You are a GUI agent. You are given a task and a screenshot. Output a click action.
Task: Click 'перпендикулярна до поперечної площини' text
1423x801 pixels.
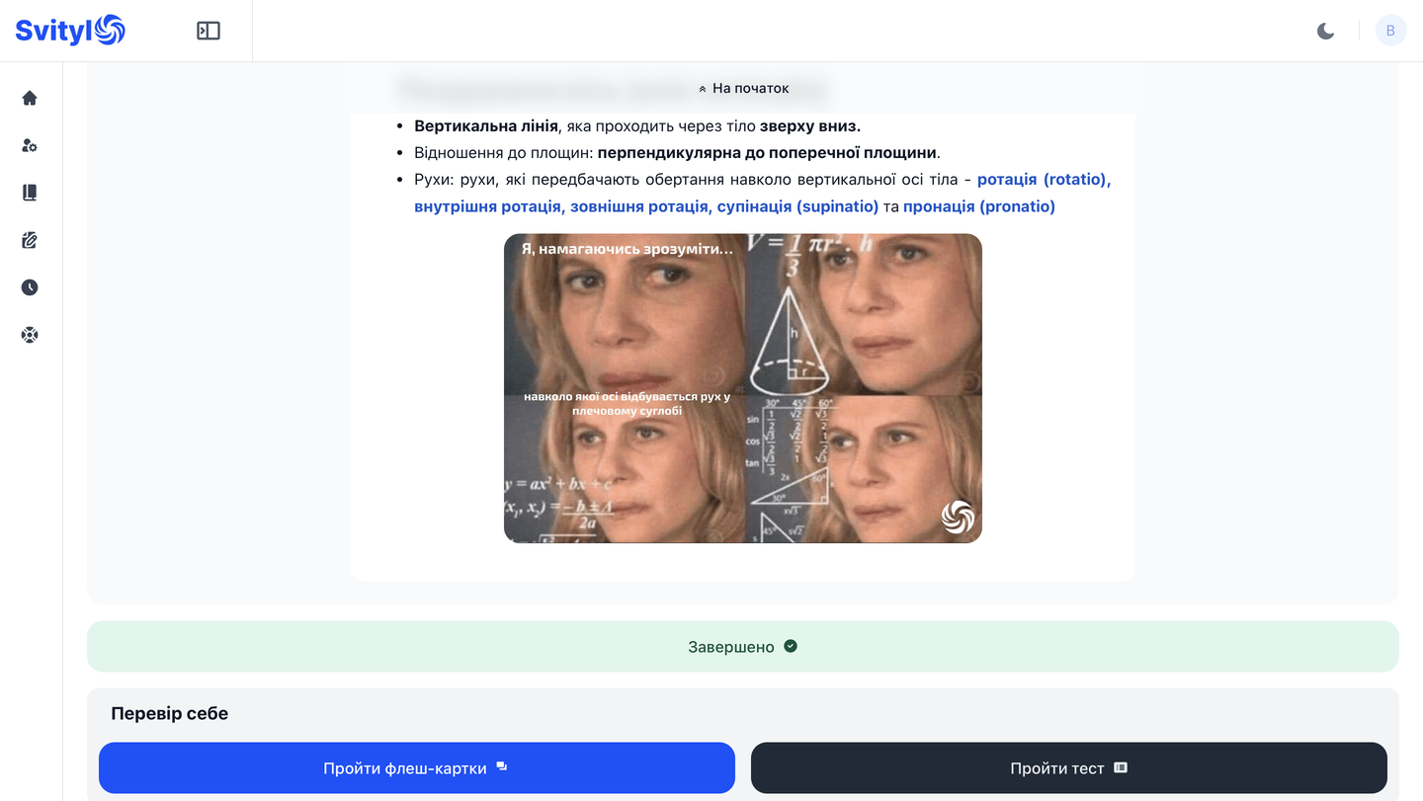pyautogui.click(x=767, y=153)
